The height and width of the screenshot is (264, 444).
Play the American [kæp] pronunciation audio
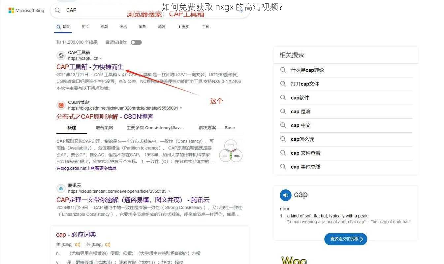[78, 245]
